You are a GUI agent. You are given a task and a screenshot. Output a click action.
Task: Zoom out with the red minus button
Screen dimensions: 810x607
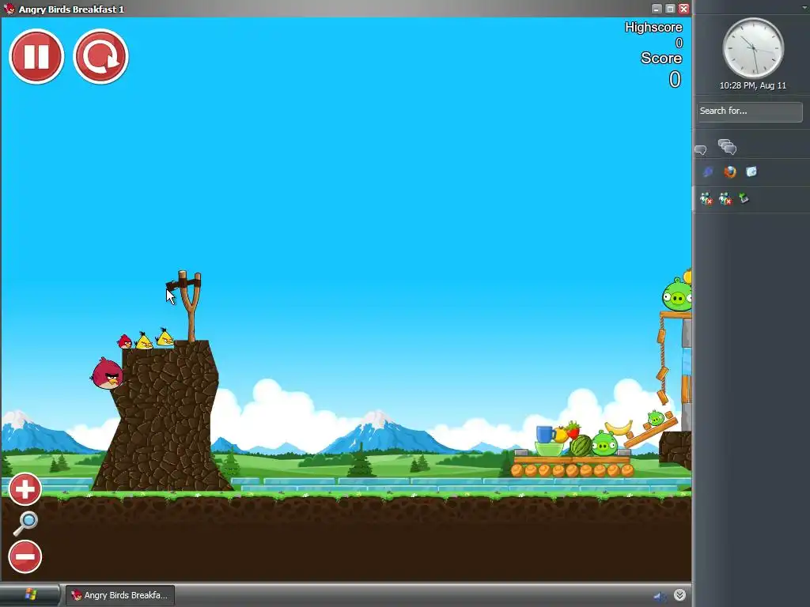point(25,556)
